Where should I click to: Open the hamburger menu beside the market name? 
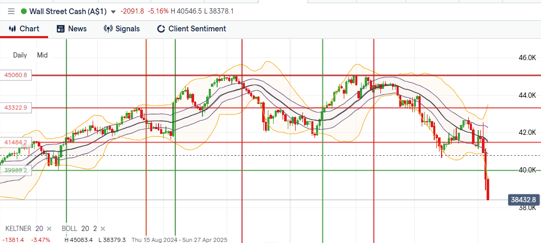pos(12,11)
